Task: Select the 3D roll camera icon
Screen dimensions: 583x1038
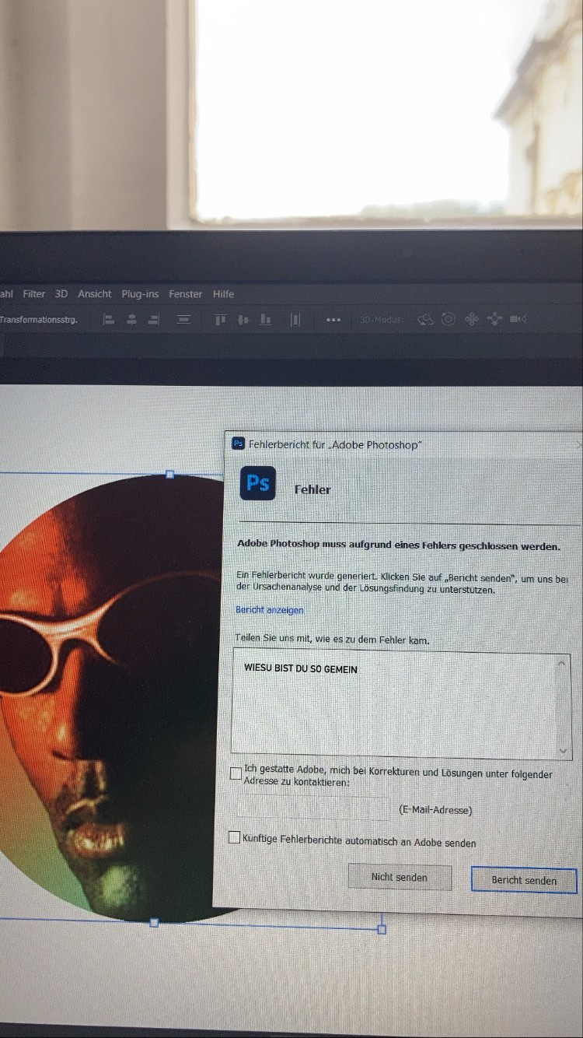Action: coord(449,319)
